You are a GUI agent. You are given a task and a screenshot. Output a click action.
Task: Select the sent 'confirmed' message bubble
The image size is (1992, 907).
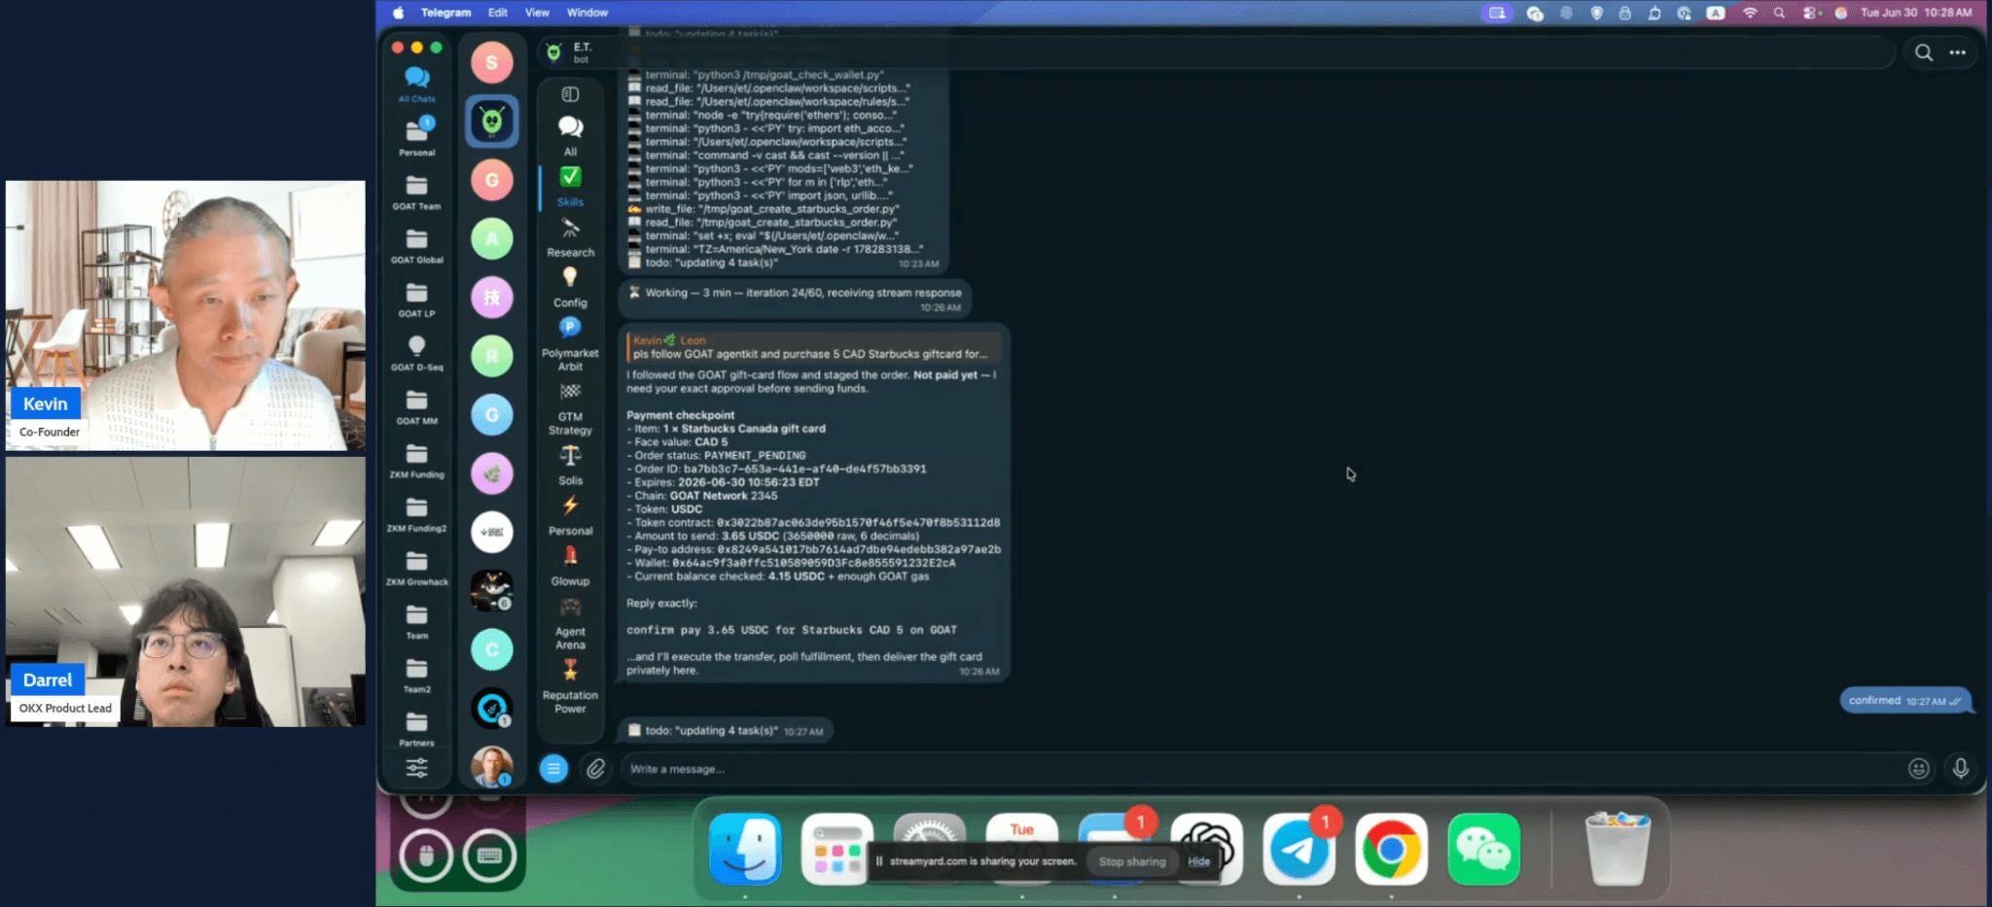(1904, 701)
